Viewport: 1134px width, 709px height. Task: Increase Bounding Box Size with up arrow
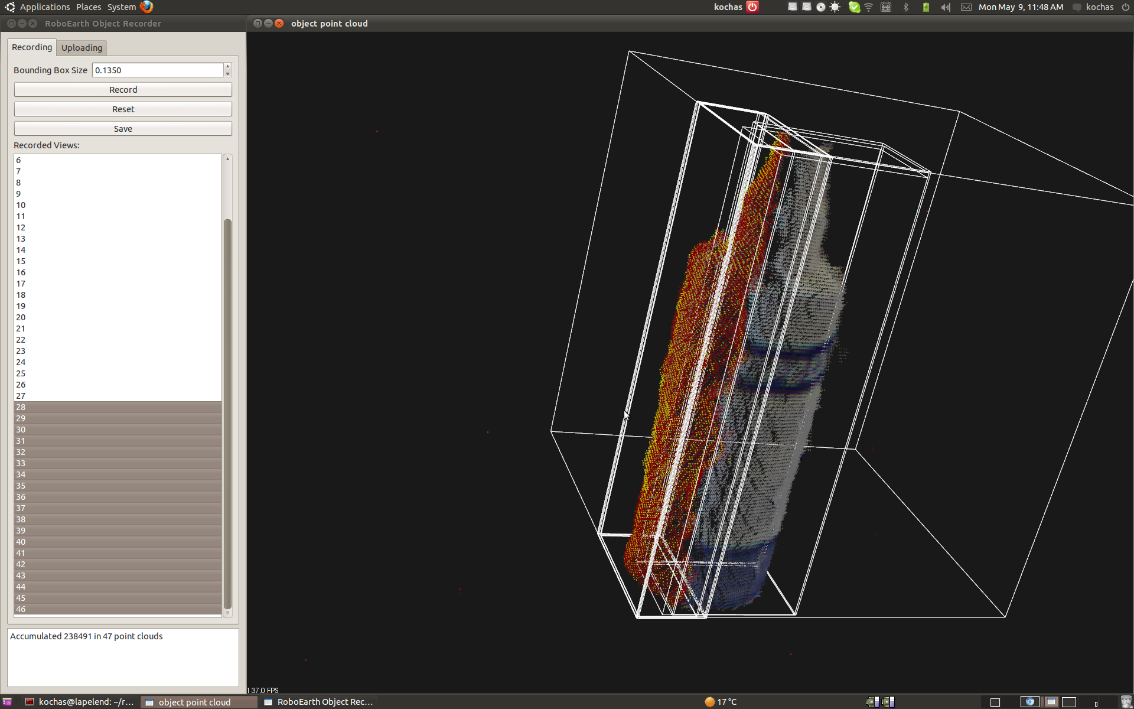[x=227, y=66]
